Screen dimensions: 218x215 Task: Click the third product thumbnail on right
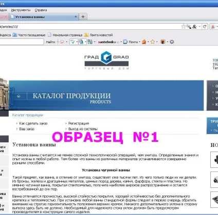(214, 200)
